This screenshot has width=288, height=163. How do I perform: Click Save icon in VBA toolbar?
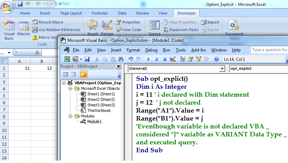pyautogui.click(x=87, y=59)
